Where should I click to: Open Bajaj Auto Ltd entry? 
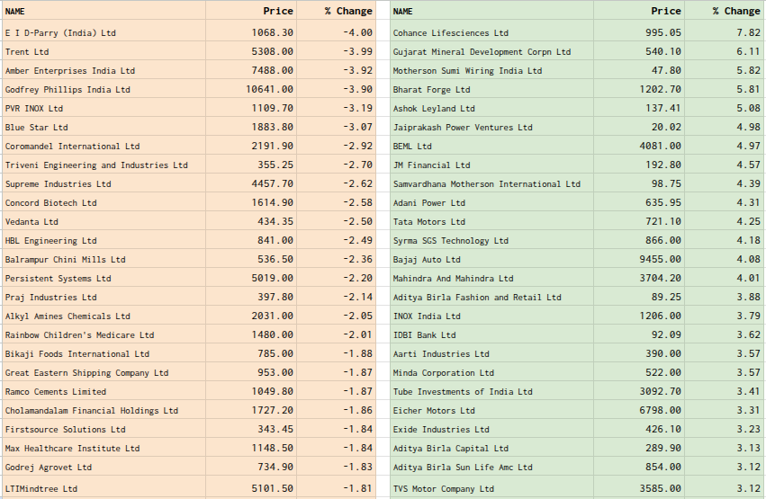tap(427, 260)
